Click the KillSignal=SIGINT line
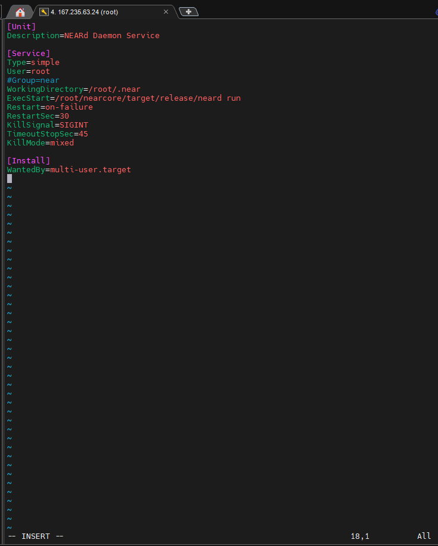438x546 pixels. click(x=47, y=125)
